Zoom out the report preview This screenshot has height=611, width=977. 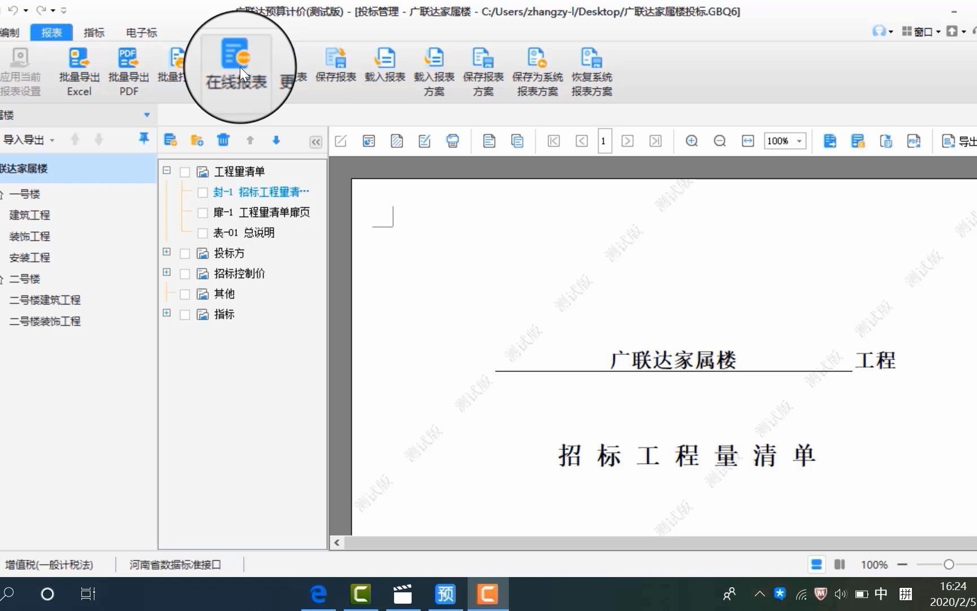coord(719,141)
